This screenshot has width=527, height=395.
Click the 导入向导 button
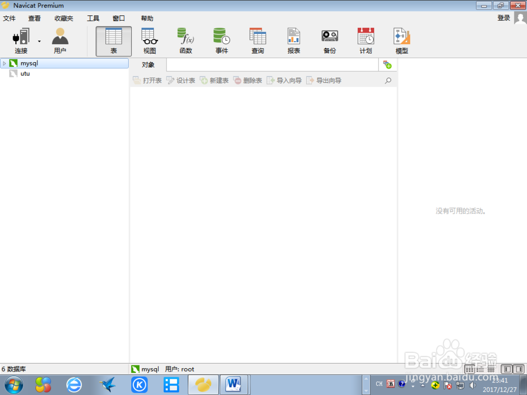(284, 80)
